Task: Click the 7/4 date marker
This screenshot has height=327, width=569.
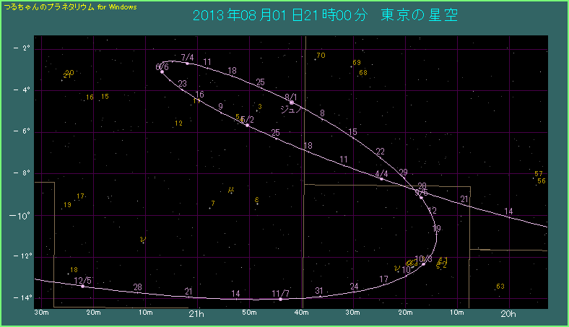Action: coord(187,63)
